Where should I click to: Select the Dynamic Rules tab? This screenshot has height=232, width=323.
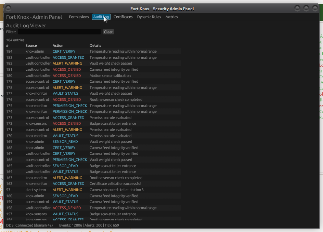(149, 17)
